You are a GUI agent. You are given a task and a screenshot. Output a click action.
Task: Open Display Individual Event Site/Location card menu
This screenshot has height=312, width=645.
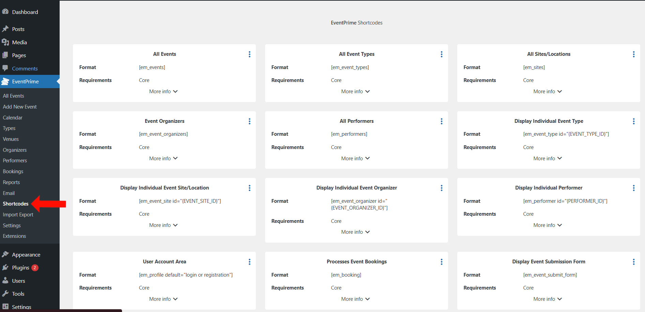tap(249, 188)
